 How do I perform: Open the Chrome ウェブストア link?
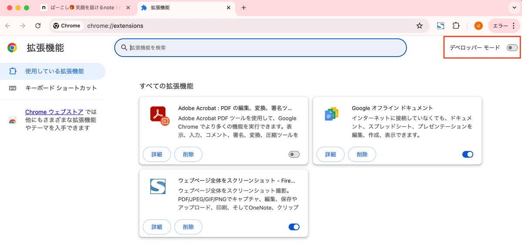click(x=54, y=112)
